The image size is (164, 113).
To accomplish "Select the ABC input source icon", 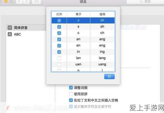I will [x=10, y=34].
